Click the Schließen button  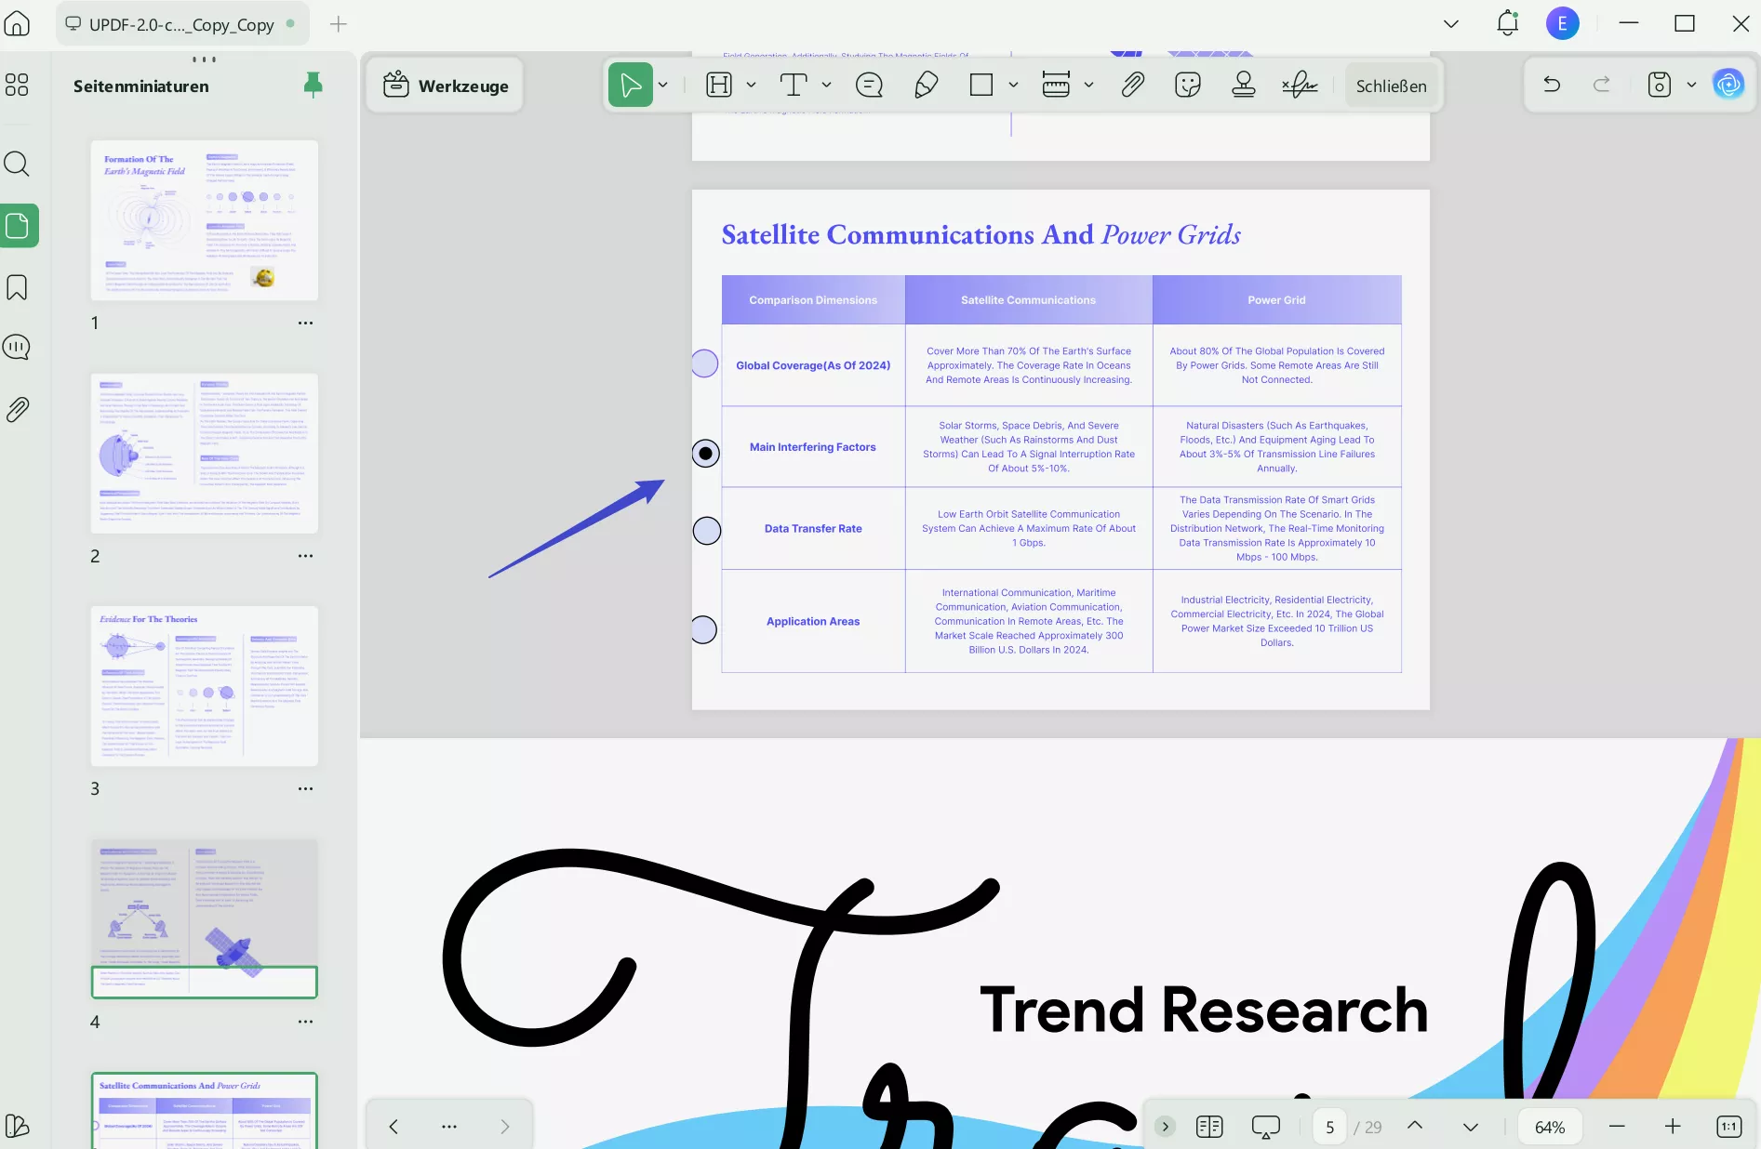coord(1391,86)
